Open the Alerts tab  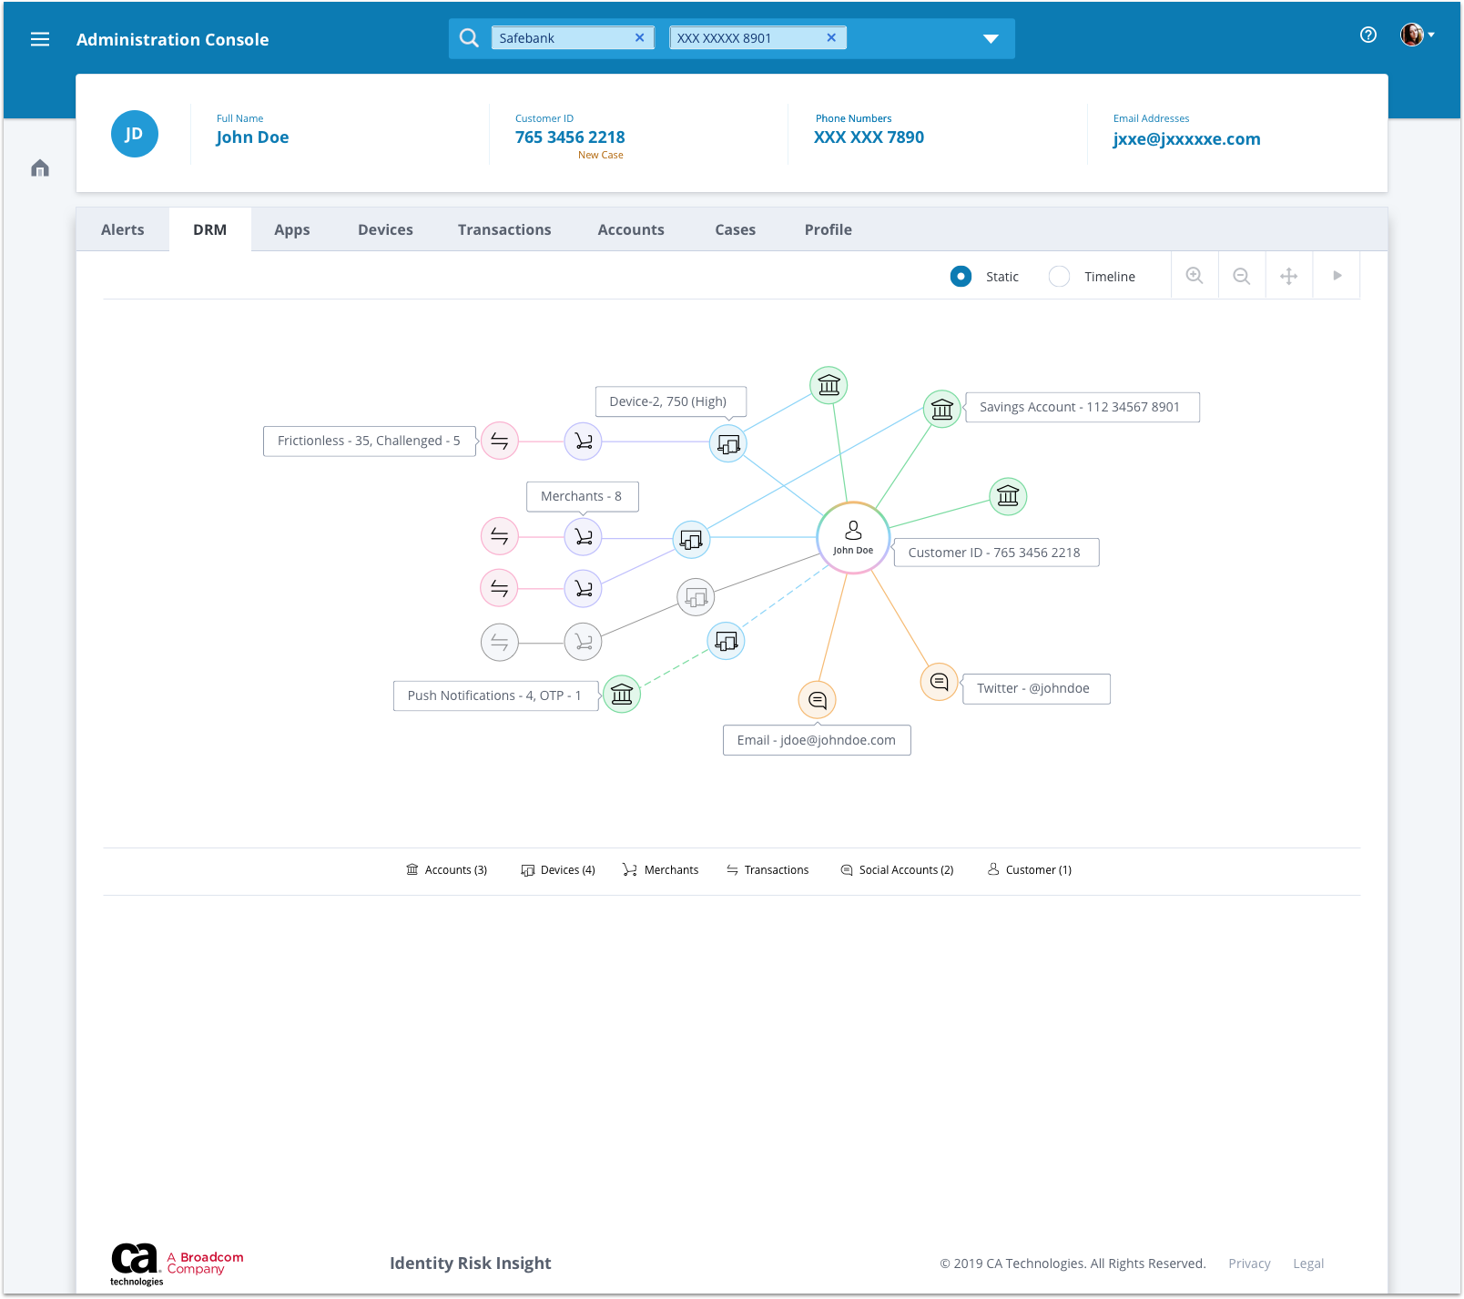pyautogui.click(x=123, y=229)
